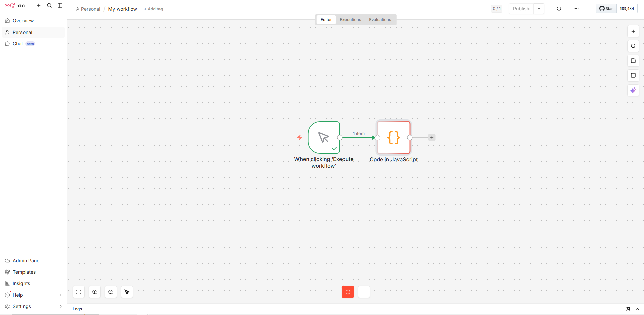Viewport: 644px width, 315px height.
Task: Open the Admin Panel
Action: 33,261
